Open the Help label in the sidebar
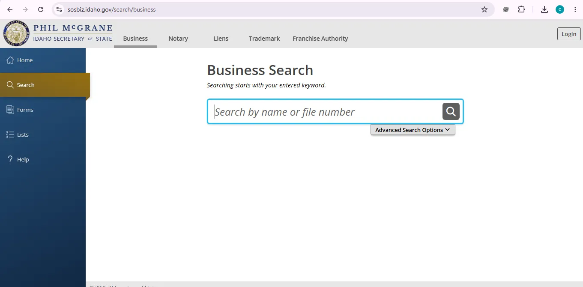The width and height of the screenshot is (583, 287). pyautogui.click(x=23, y=159)
